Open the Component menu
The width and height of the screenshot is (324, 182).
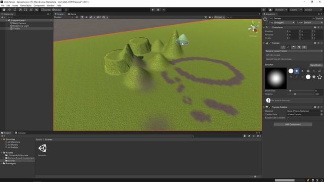[x=39, y=6]
